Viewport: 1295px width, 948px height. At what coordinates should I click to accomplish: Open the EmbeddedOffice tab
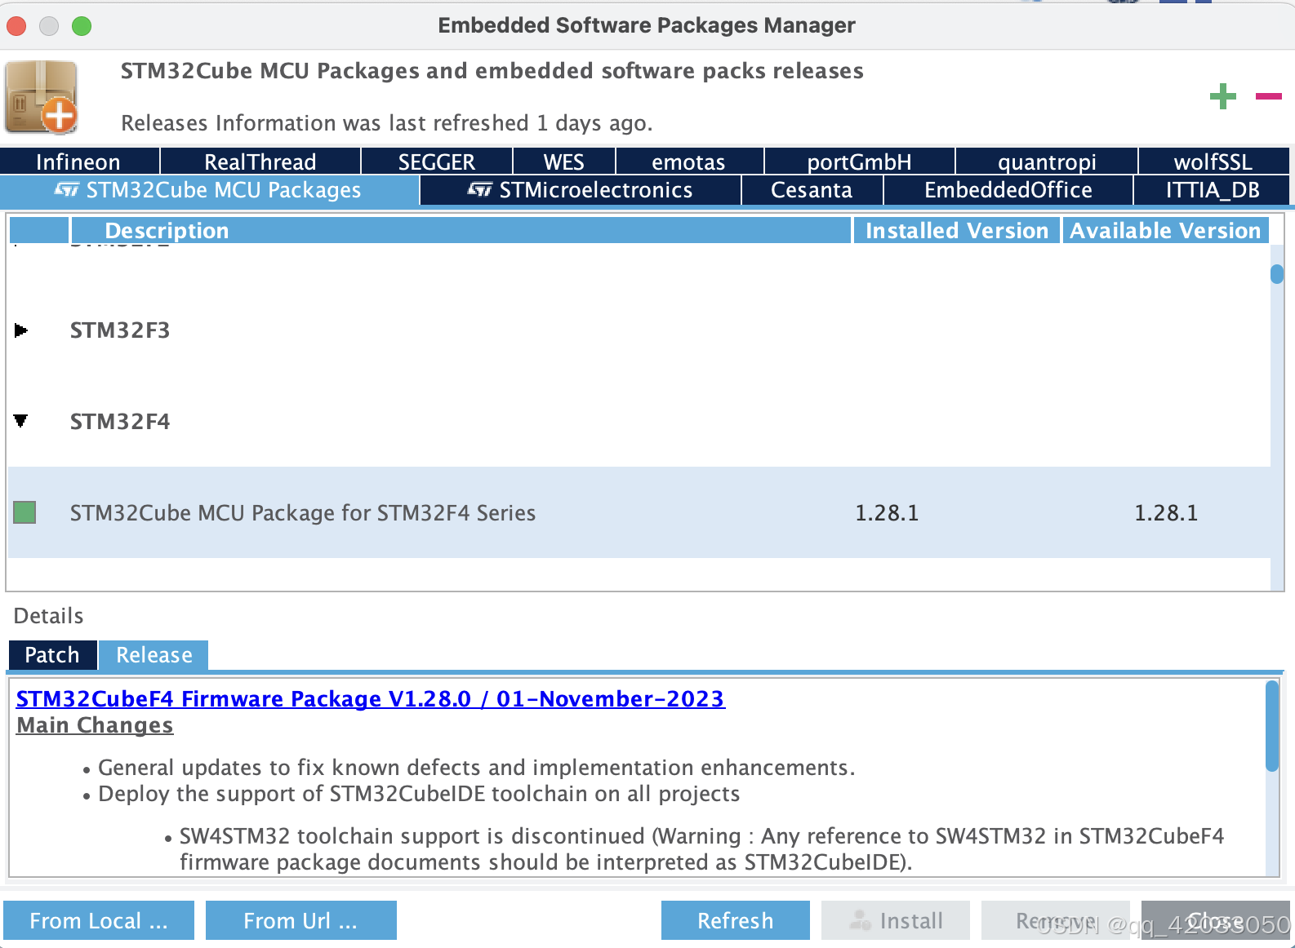(1008, 190)
